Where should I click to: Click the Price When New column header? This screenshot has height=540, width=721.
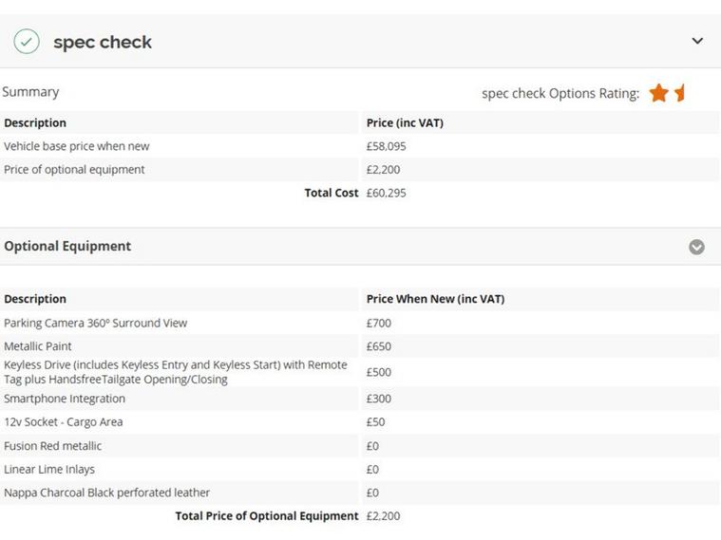tap(435, 299)
